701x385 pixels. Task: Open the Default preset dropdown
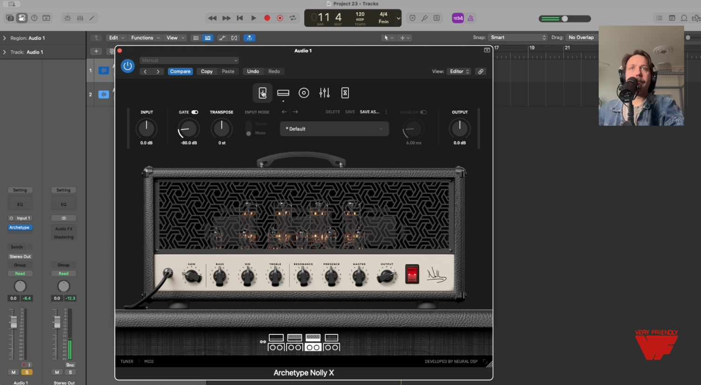click(334, 129)
